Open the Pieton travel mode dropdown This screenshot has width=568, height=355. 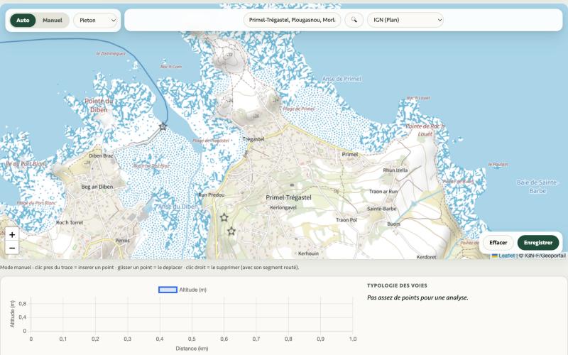tap(96, 21)
